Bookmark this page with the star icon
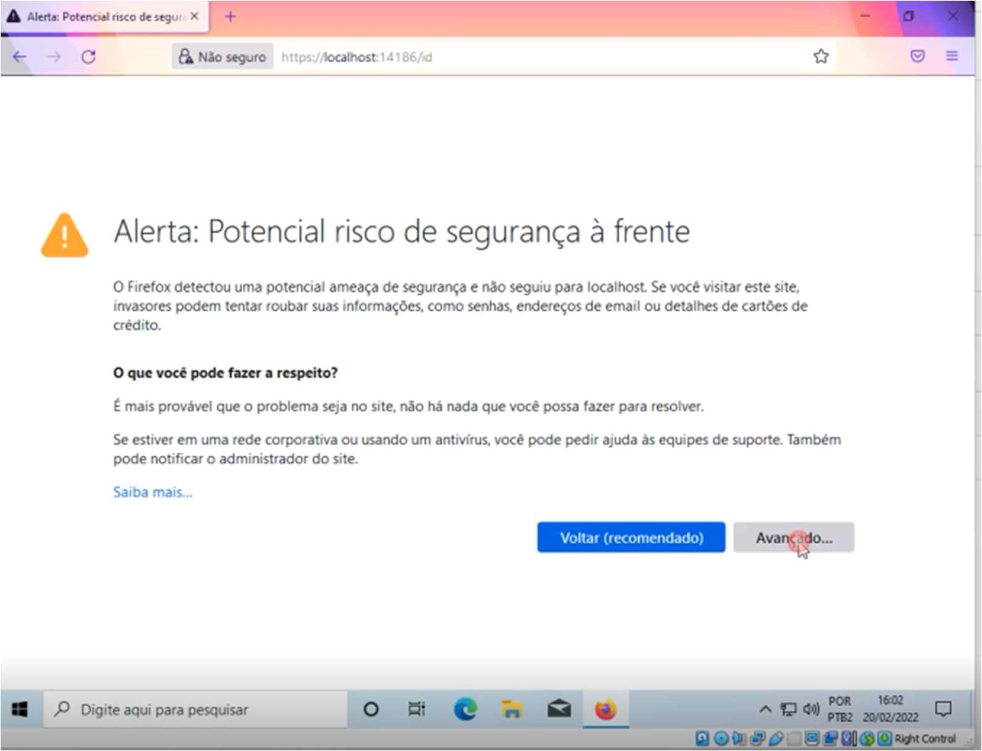 click(x=821, y=57)
